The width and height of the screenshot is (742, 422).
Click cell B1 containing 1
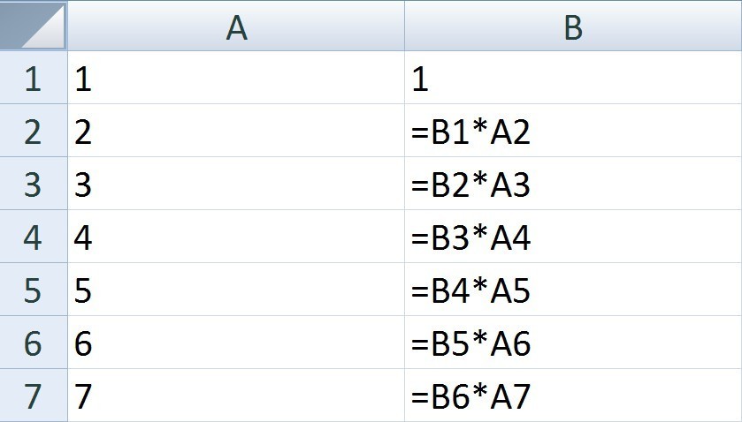[573, 78]
